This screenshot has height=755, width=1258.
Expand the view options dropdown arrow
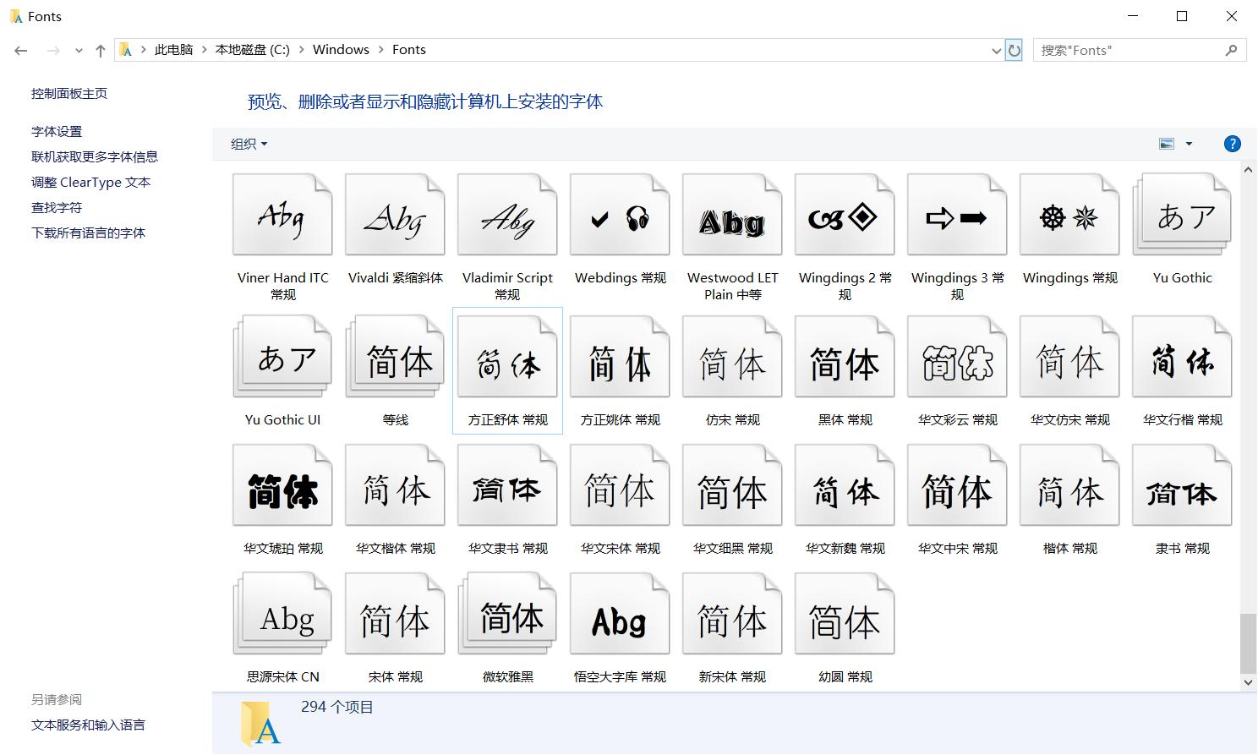[x=1189, y=144]
